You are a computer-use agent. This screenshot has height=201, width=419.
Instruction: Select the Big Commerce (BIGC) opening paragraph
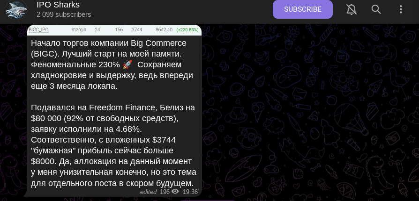(x=112, y=65)
